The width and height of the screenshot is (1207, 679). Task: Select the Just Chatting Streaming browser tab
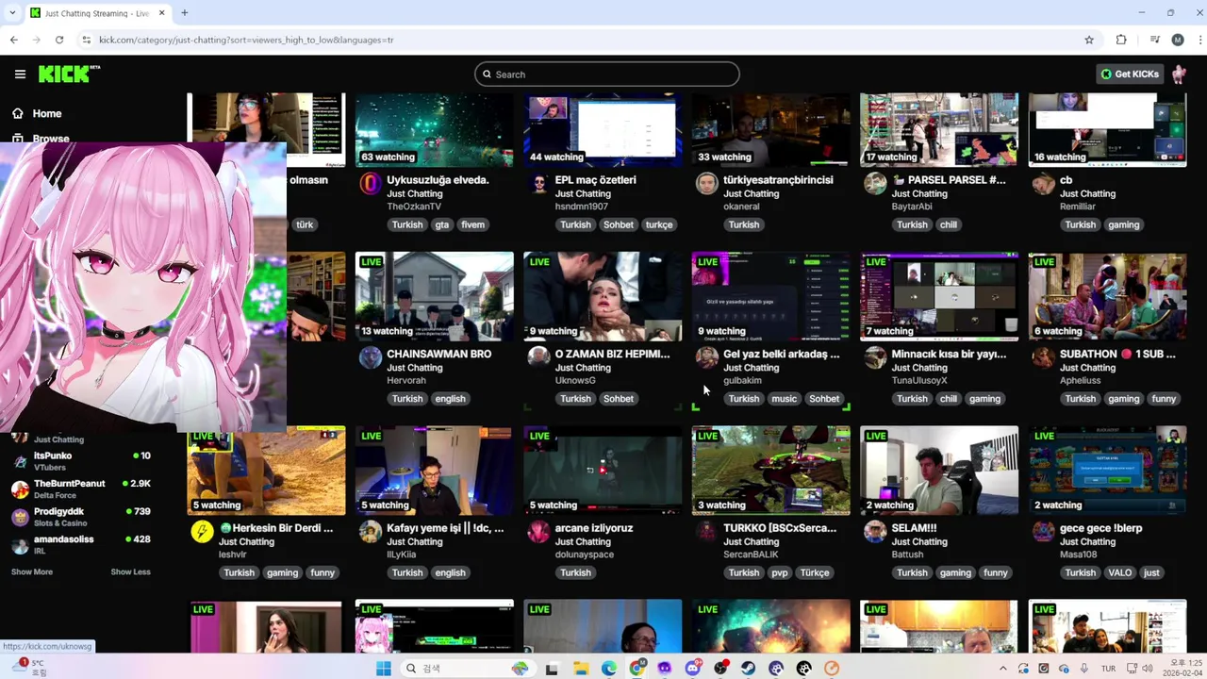pos(97,13)
